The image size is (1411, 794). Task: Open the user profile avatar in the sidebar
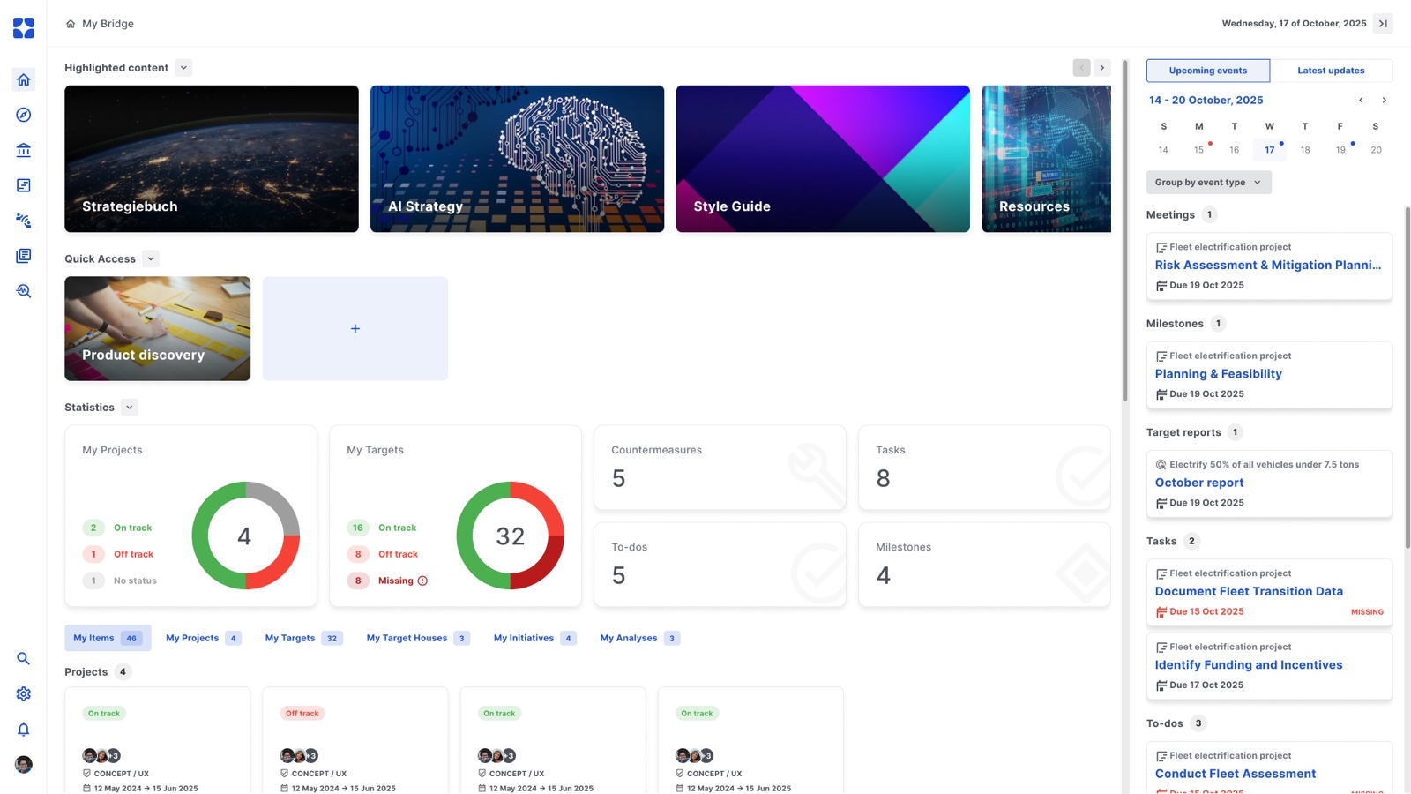[x=24, y=765]
